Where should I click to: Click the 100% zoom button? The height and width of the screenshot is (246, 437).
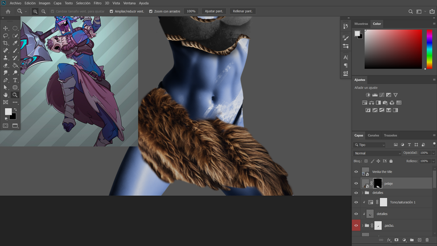(191, 11)
